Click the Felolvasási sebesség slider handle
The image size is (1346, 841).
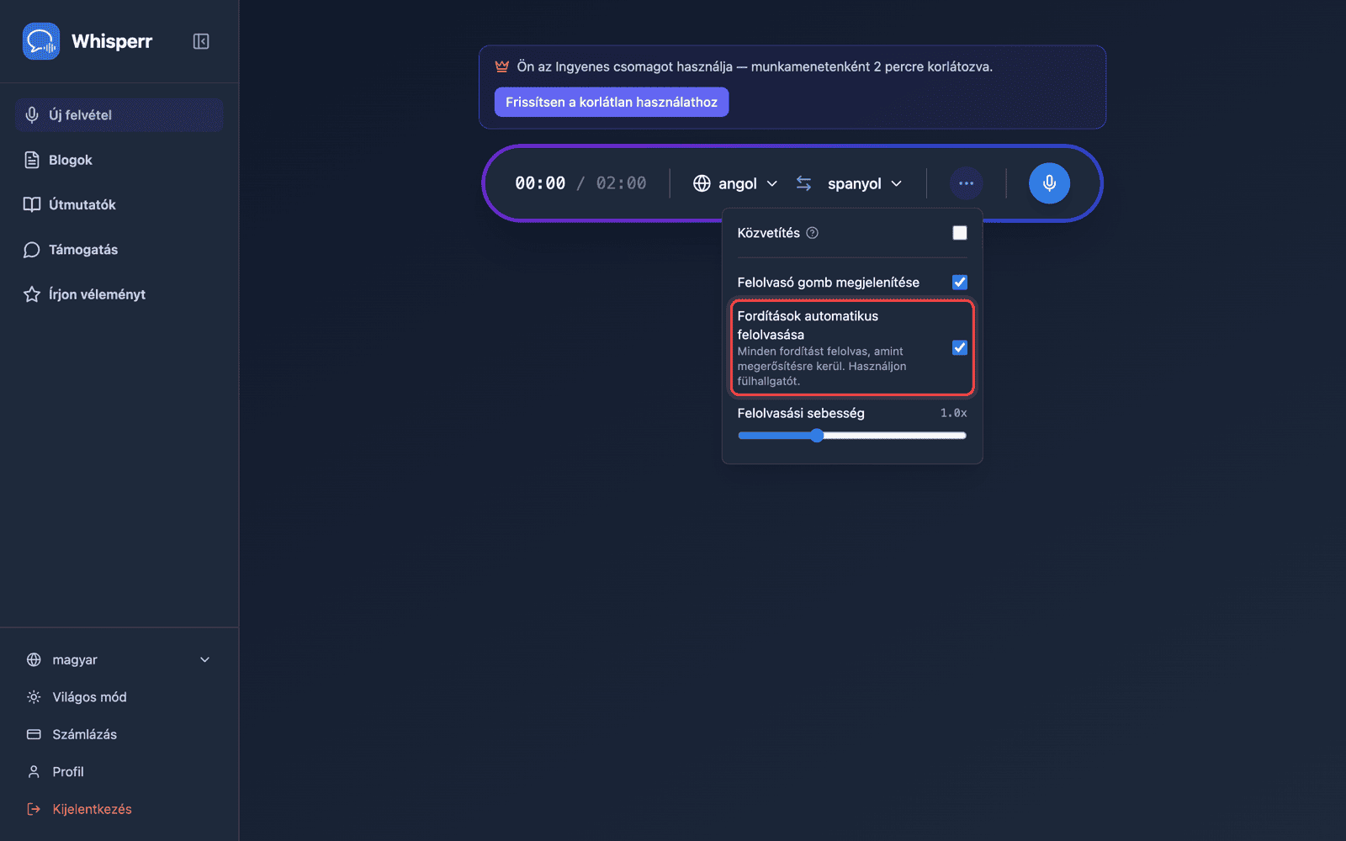817,436
